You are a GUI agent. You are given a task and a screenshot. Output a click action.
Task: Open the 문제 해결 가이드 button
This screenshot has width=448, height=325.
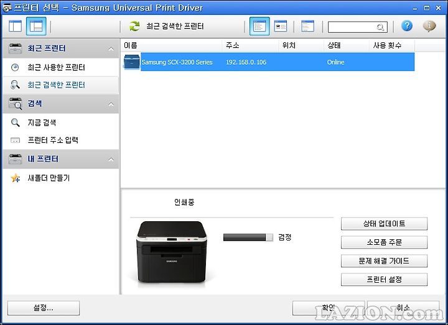coord(384,261)
